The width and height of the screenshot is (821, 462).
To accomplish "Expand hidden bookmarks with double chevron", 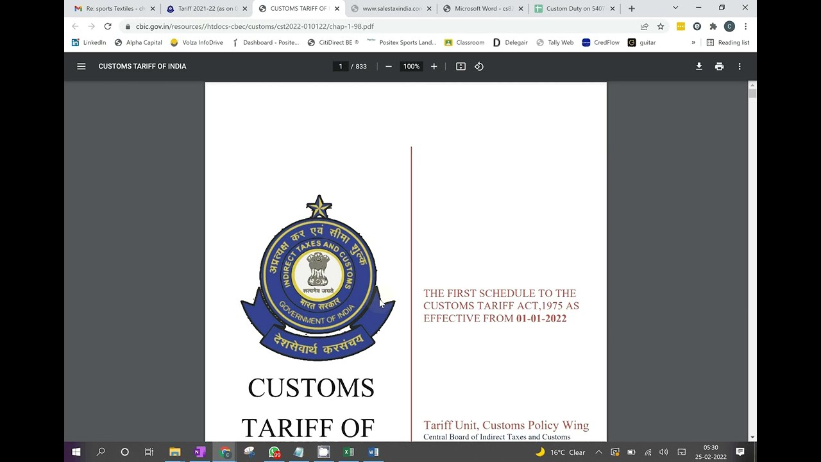I will pos(693,42).
